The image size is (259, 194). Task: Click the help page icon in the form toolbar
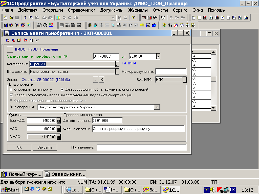(31, 40)
